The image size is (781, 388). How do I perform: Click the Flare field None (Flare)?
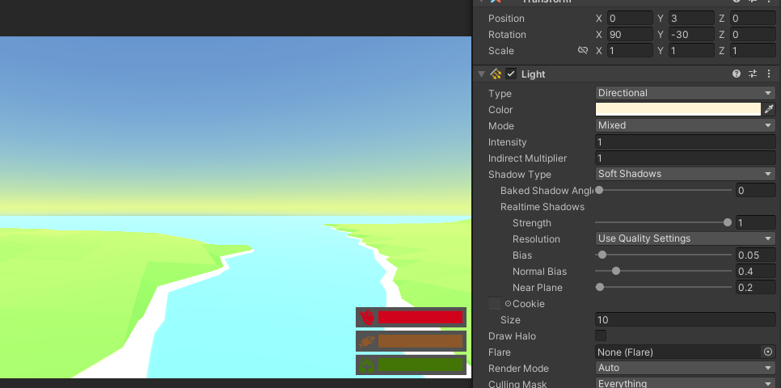click(678, 352)
